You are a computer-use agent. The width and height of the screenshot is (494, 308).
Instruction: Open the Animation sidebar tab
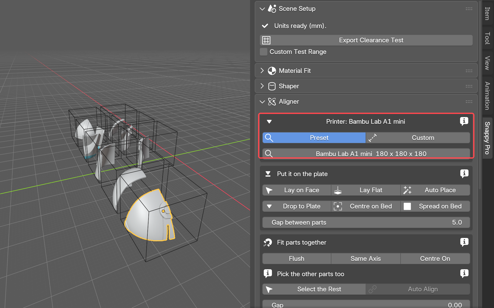click(x=487, y=96)
